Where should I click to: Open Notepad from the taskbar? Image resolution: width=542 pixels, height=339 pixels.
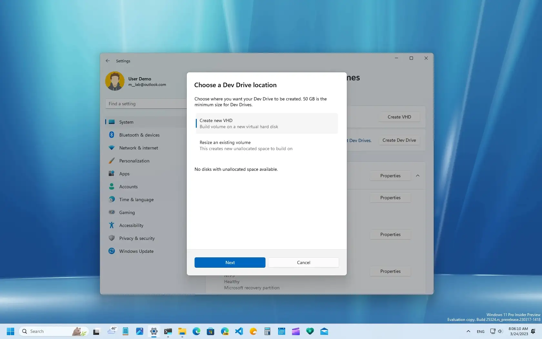(125, 331)
